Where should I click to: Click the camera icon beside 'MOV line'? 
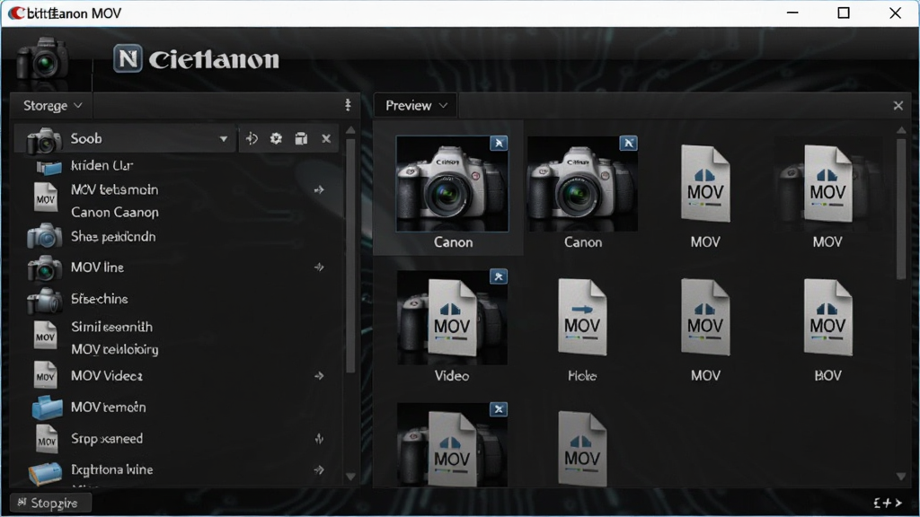(x=44, y=269)
